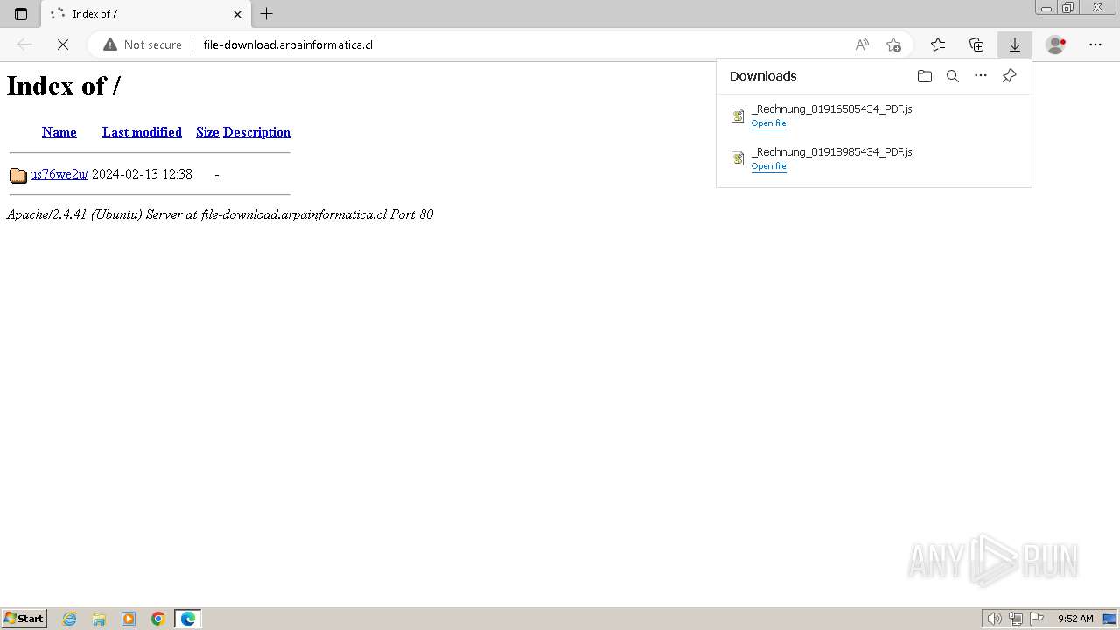Click the 2024-02-13 12:38 date text
The width and height of the screenshot is (1120, 630).
click(142, 174)
